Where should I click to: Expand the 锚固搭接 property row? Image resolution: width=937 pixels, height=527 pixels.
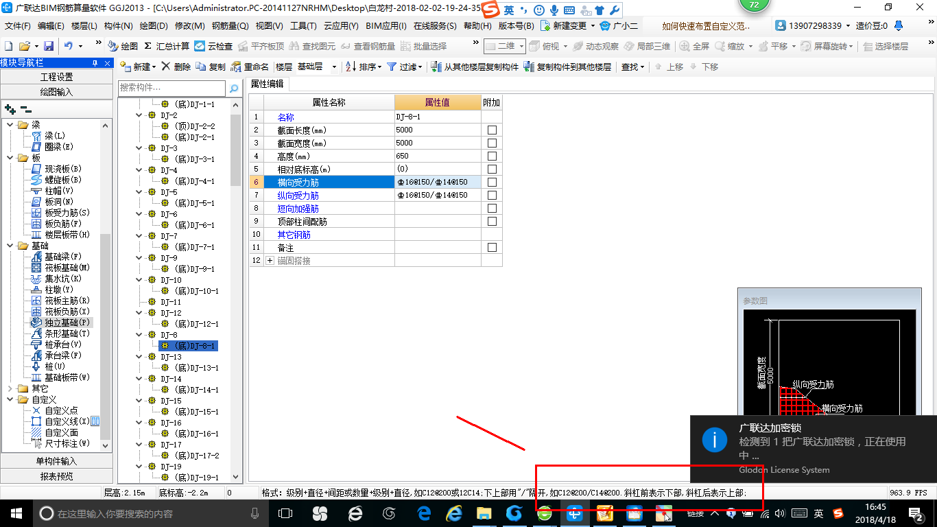(x=270, y=261)
